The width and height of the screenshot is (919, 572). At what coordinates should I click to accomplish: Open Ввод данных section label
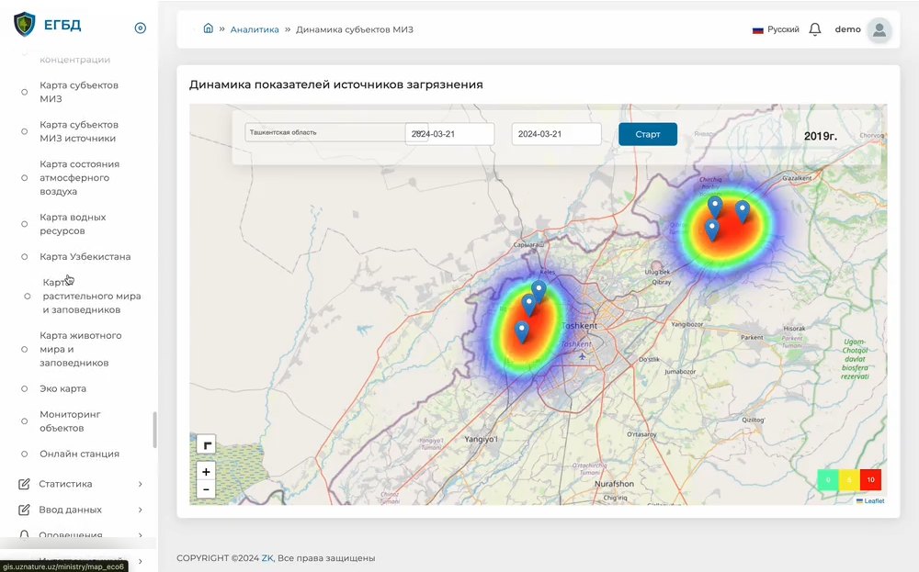click(70, 510)
